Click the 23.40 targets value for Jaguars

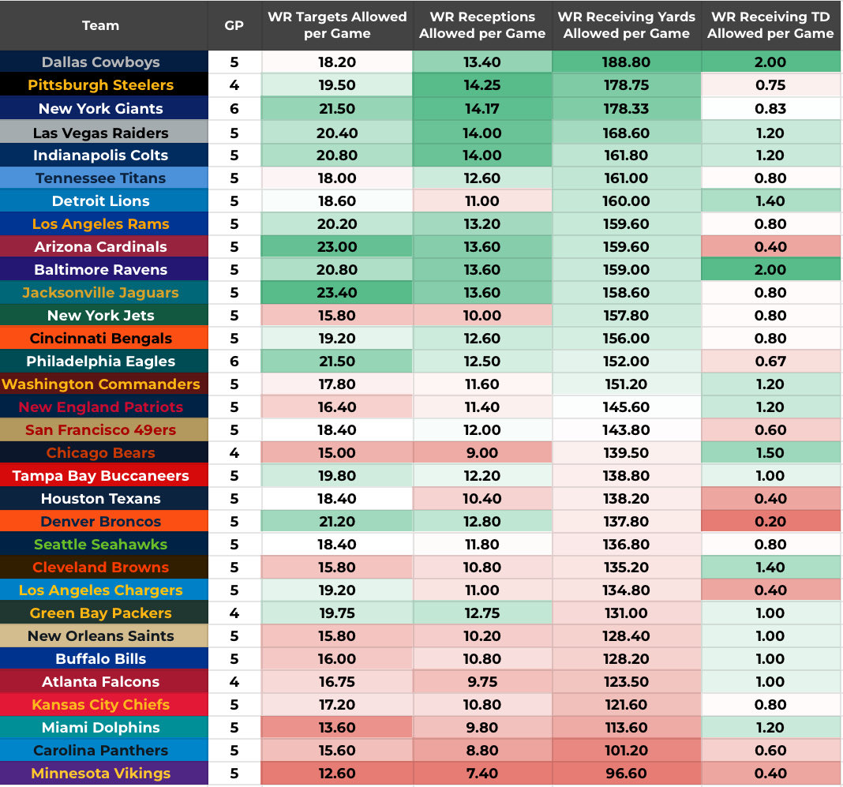click(x=336, y=292)
